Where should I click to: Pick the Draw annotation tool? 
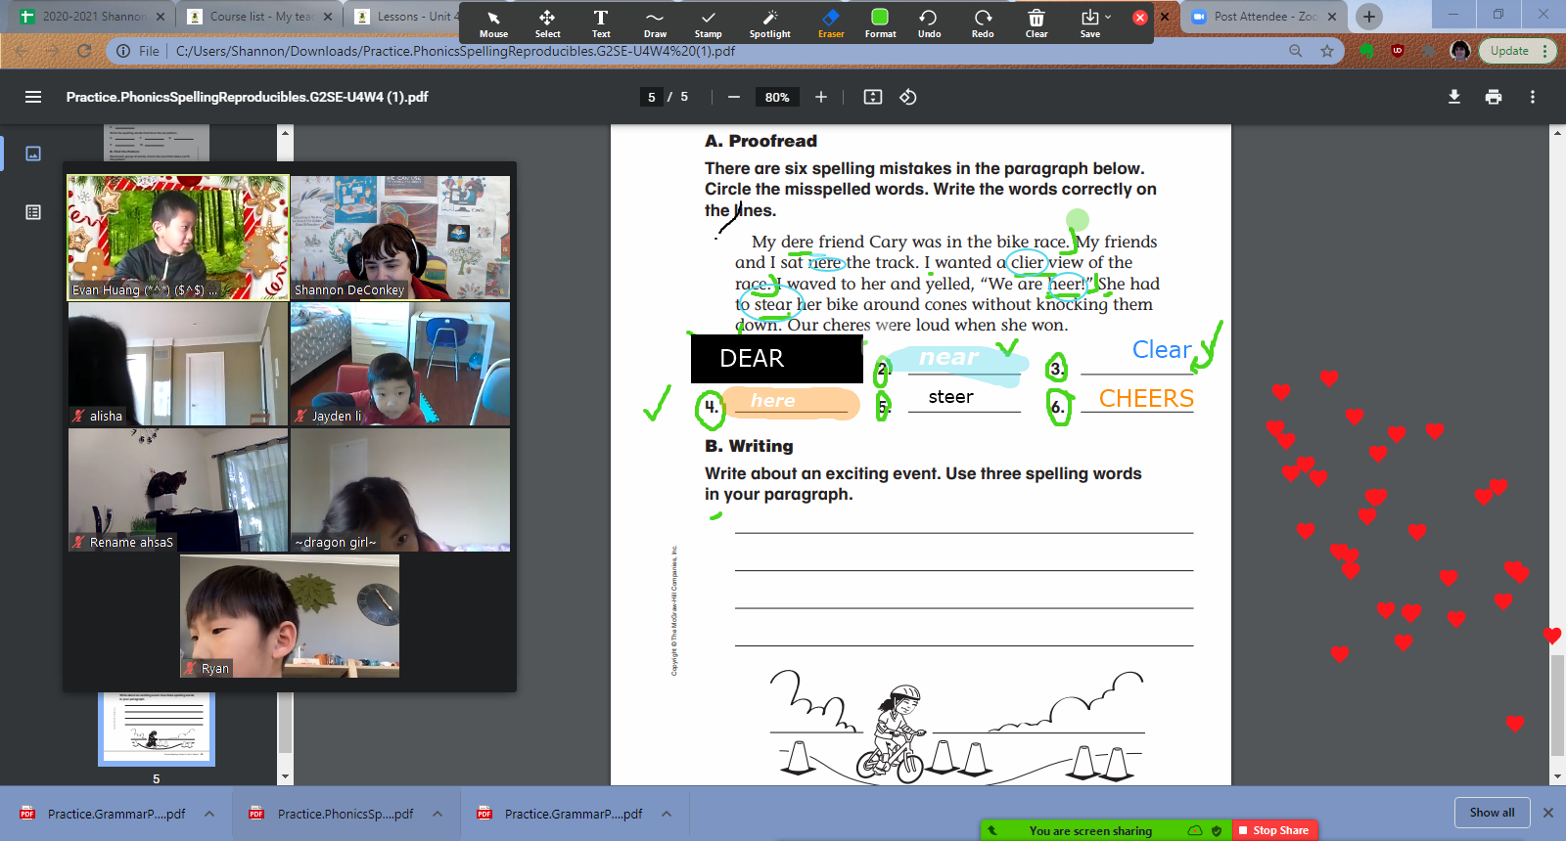(x=655, y=23)
